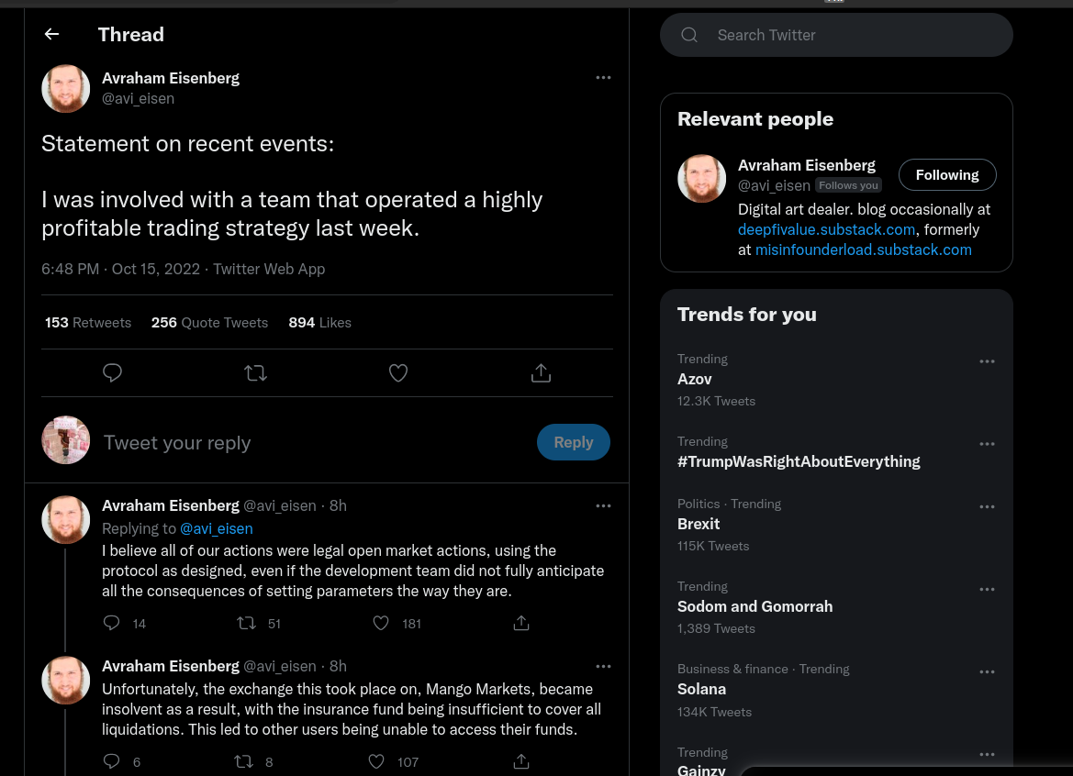Screen dimensions: 1073x776
Task: Go back using the Thread arrow
Action: pyautogui.click(x=52, y=34)
